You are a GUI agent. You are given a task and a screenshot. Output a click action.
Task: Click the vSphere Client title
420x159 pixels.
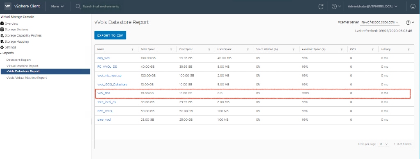coord(27,7)
